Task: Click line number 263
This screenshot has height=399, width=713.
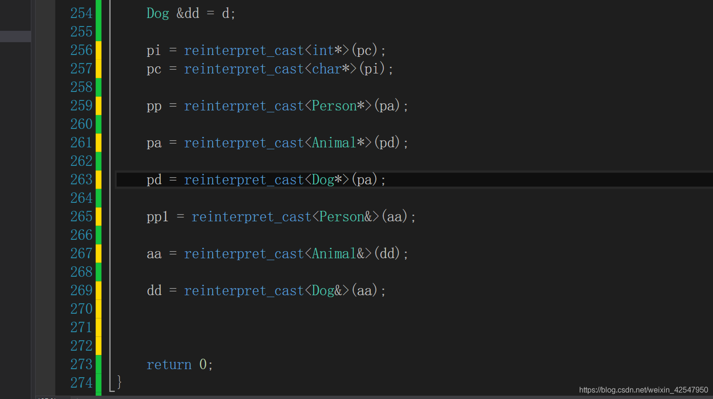Action: (x=81, y=180)
